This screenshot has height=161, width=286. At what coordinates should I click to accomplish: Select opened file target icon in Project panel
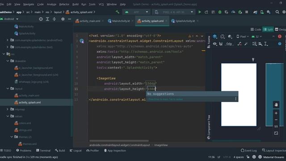pyautogui.click(x=41, y=19)
